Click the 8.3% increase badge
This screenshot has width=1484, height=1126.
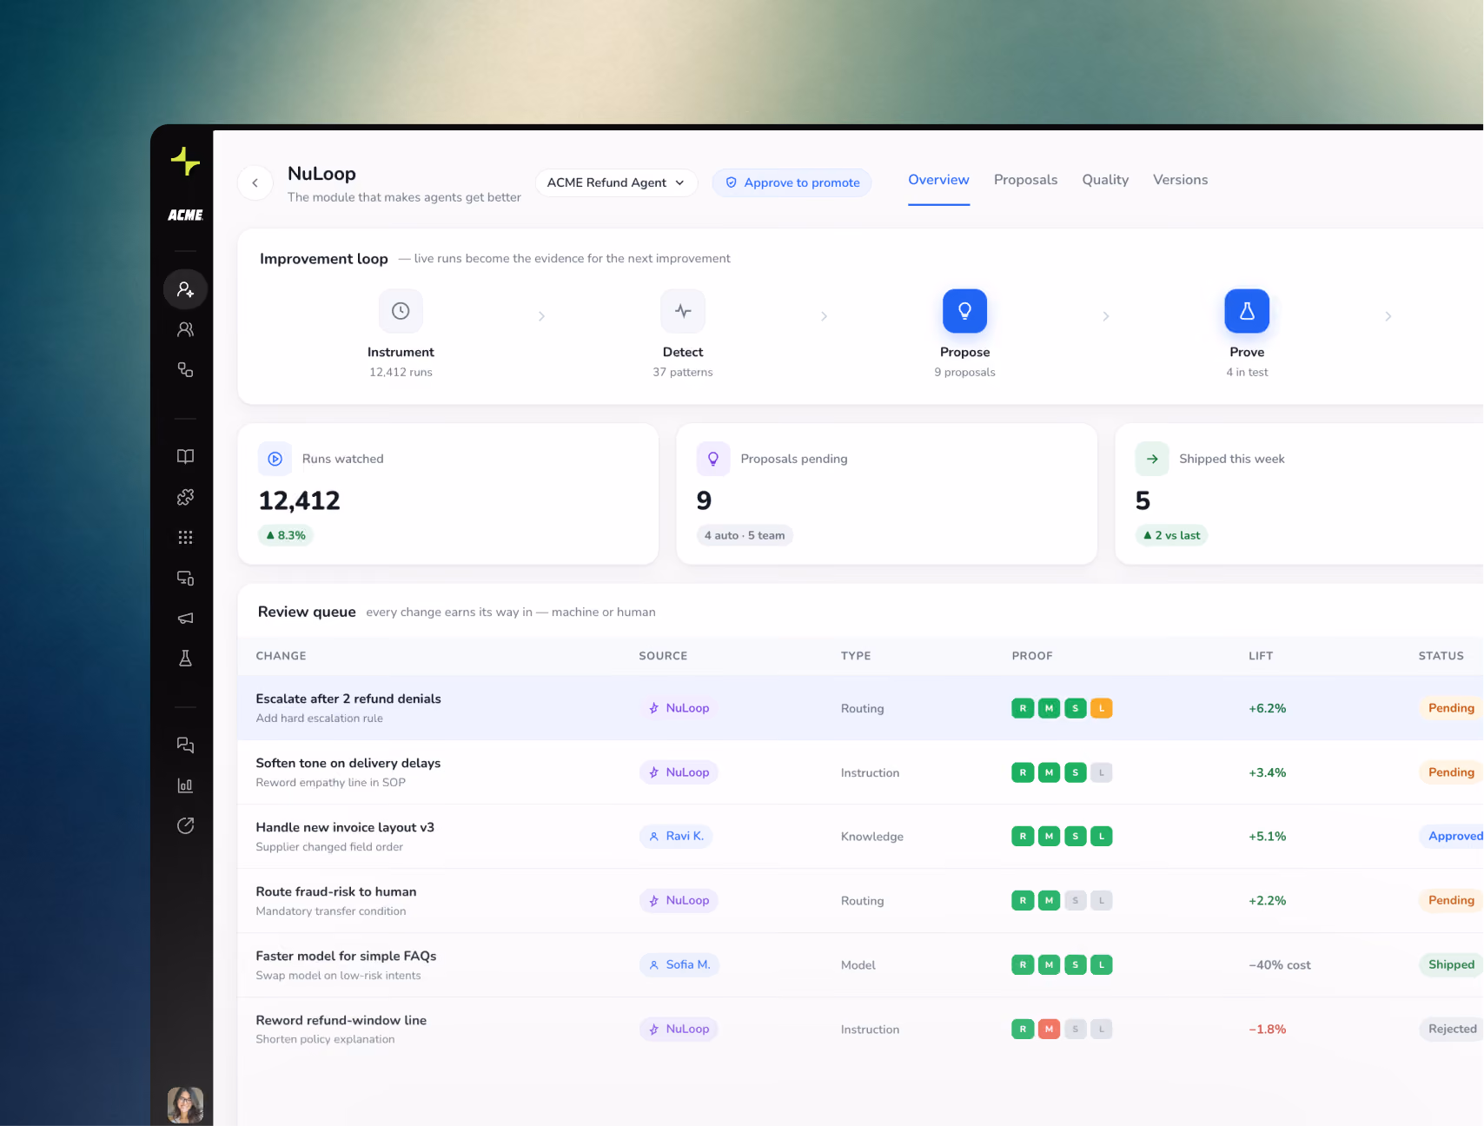(x=286, y=535)
